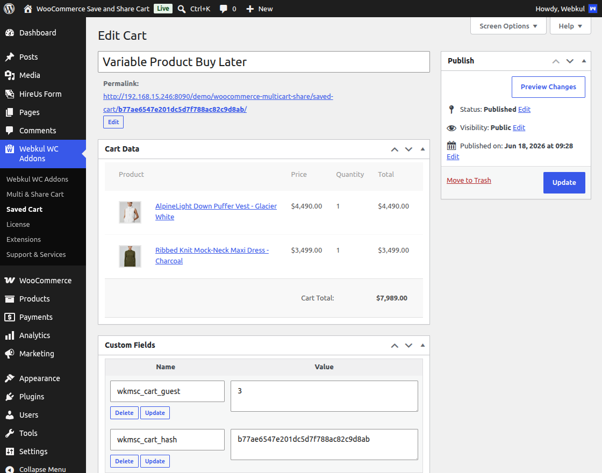Click the Webkul user avatar icon

click(x=593, y=9)
